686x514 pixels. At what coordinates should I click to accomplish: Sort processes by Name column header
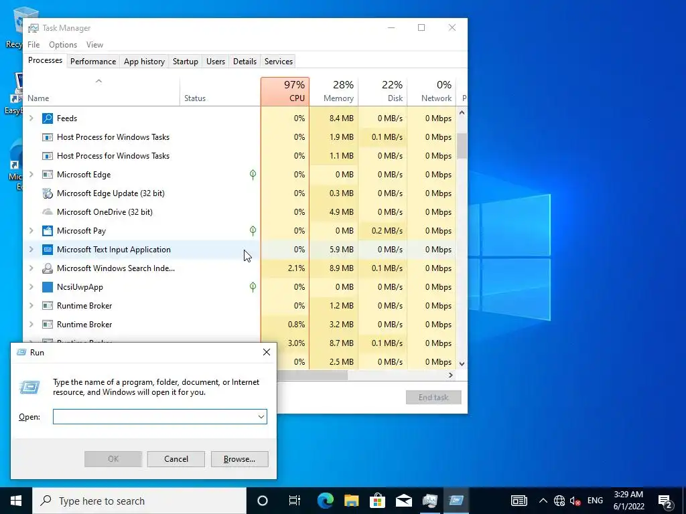[102, 92]
